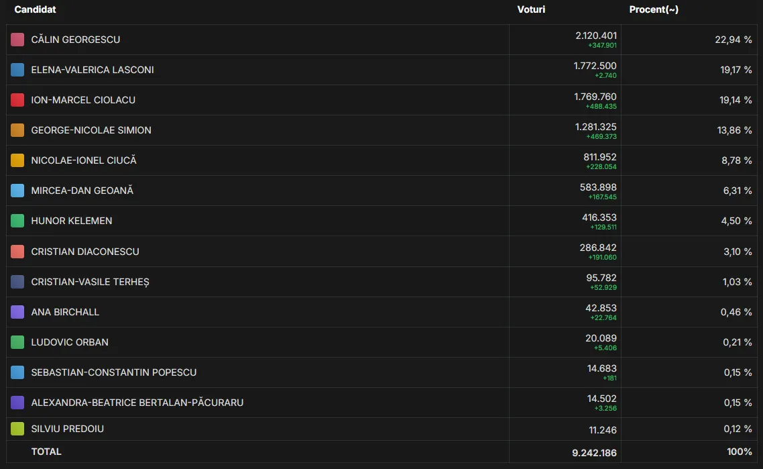
Task: Select the yellow swatch beside Nicolae-Ionel Ciucă
Action: [17, 160]
